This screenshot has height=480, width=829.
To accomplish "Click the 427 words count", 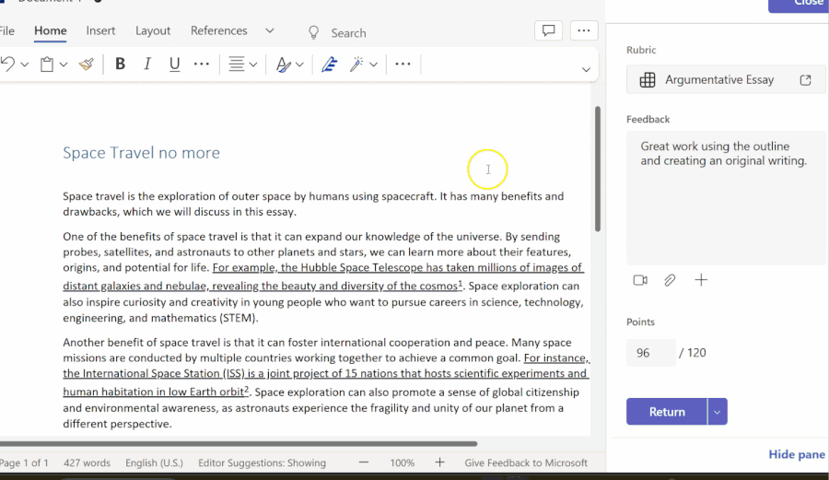I will pyautogui.click(x=88, y=462).
